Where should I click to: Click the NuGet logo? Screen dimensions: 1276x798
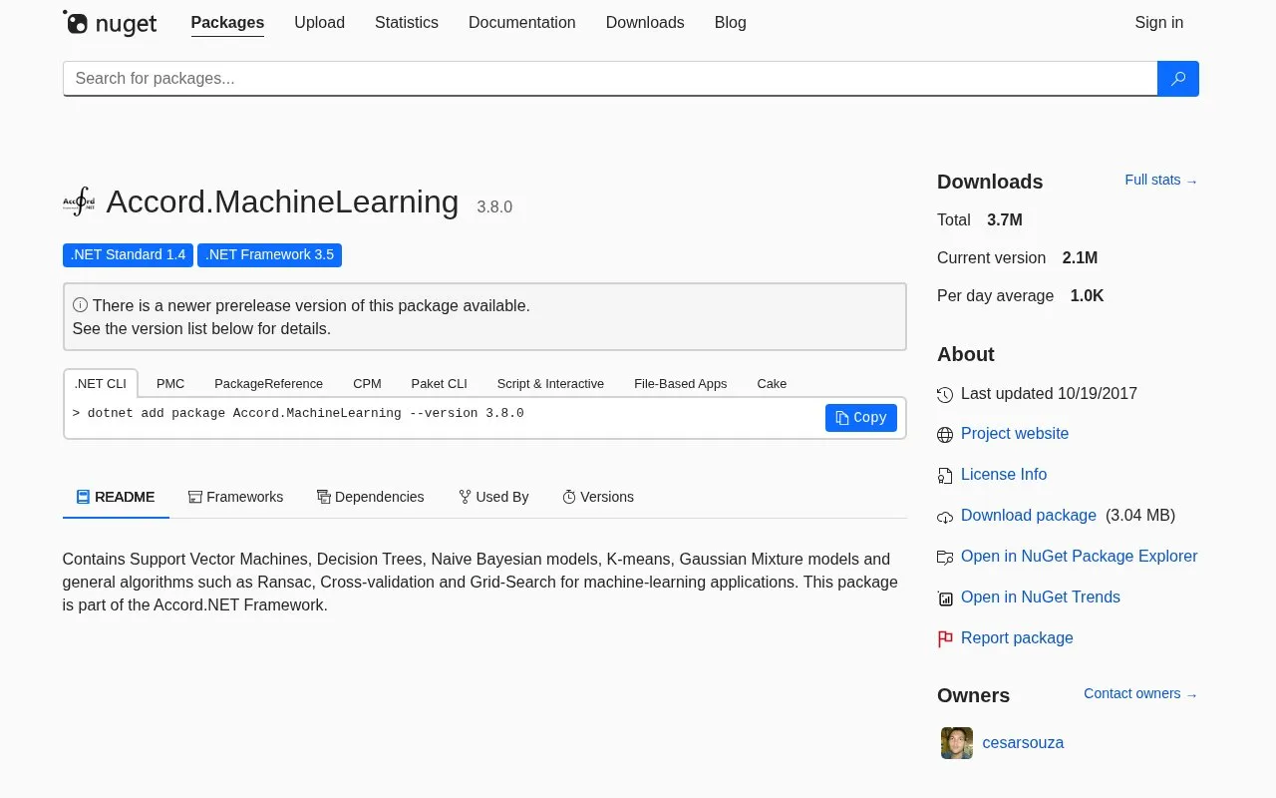click(110, 23)
